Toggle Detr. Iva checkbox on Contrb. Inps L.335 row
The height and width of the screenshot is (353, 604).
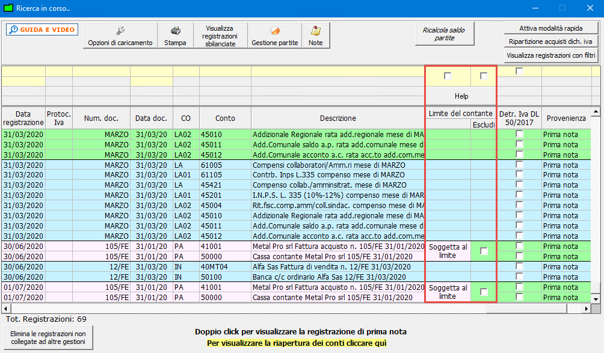[519, 174]
